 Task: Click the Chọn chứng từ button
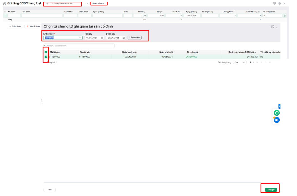point(98,3)
